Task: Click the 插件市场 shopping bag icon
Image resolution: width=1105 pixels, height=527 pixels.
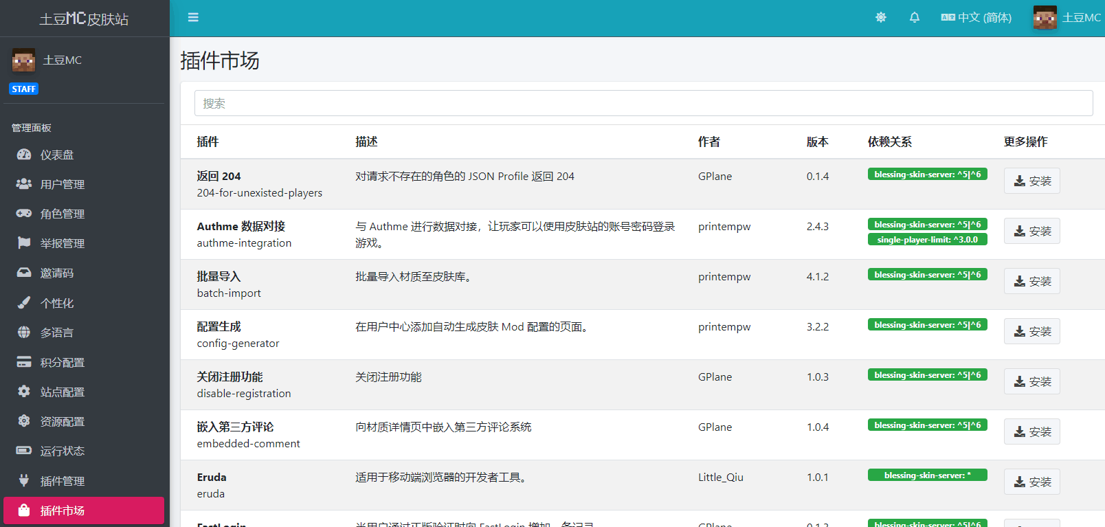Action: pyautogui.click(x=24, y=511)
